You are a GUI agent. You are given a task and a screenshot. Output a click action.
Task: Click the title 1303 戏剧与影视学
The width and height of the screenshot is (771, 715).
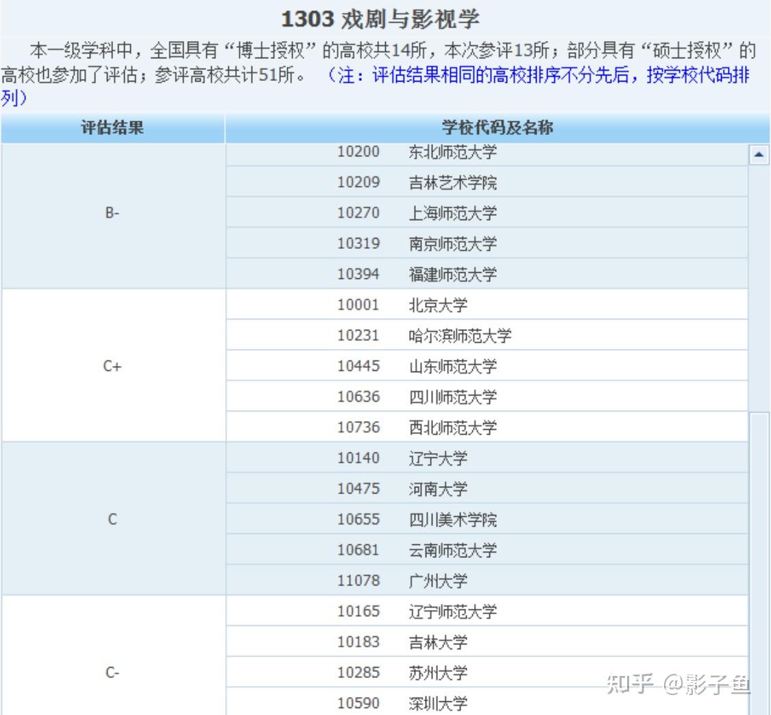(380, 19)
